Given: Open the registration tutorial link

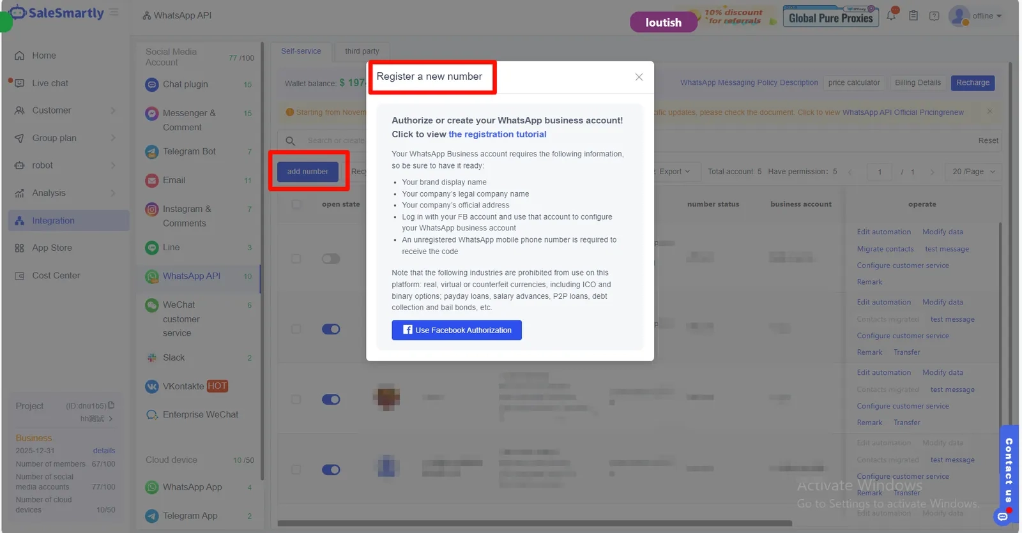Looking at the screenshot, I should (x=498, y=135).
